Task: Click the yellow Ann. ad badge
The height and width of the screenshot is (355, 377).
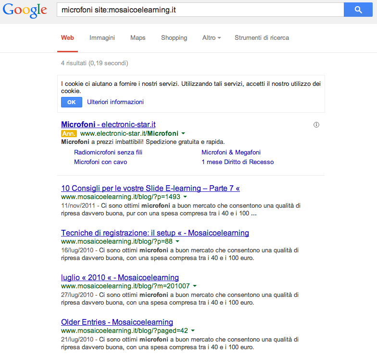Action: (x=69, y=133)
